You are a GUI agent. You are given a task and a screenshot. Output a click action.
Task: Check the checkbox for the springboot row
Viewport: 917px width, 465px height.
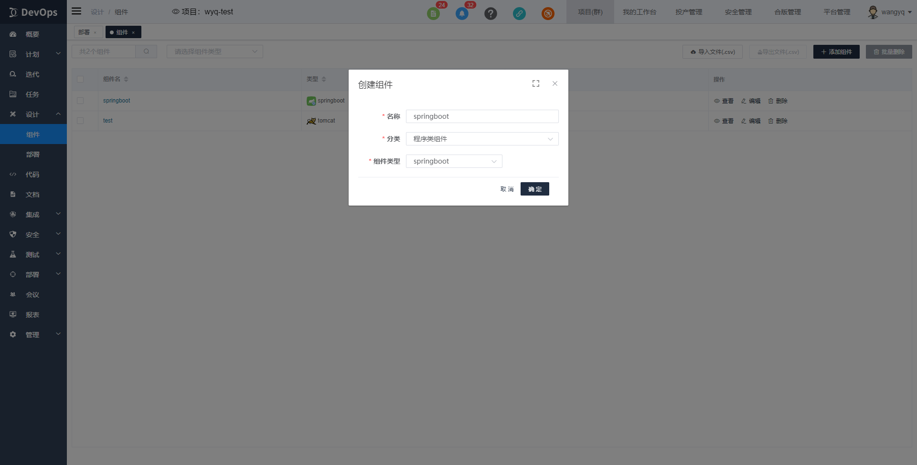(x=80, y=101)
